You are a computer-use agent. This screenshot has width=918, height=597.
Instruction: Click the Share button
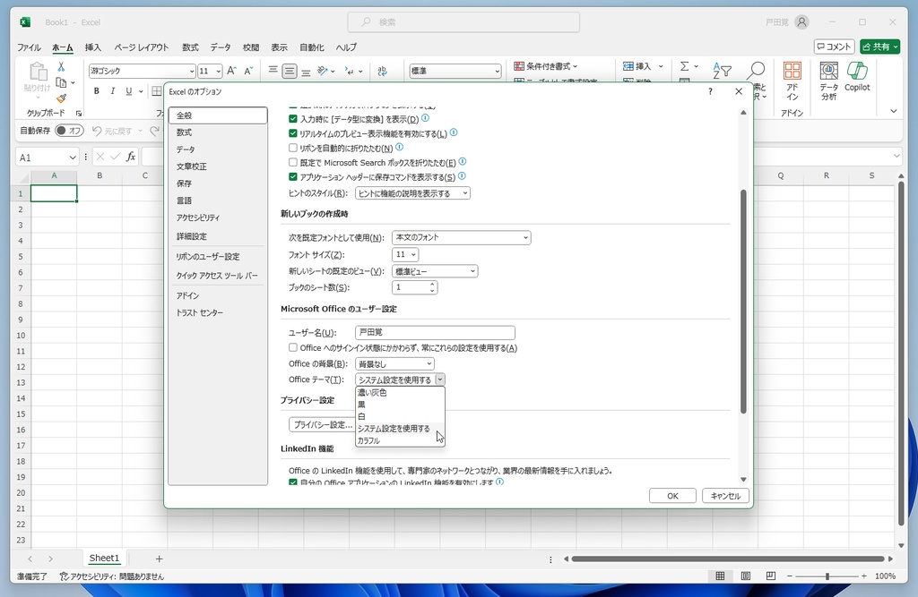pos(880,47)
